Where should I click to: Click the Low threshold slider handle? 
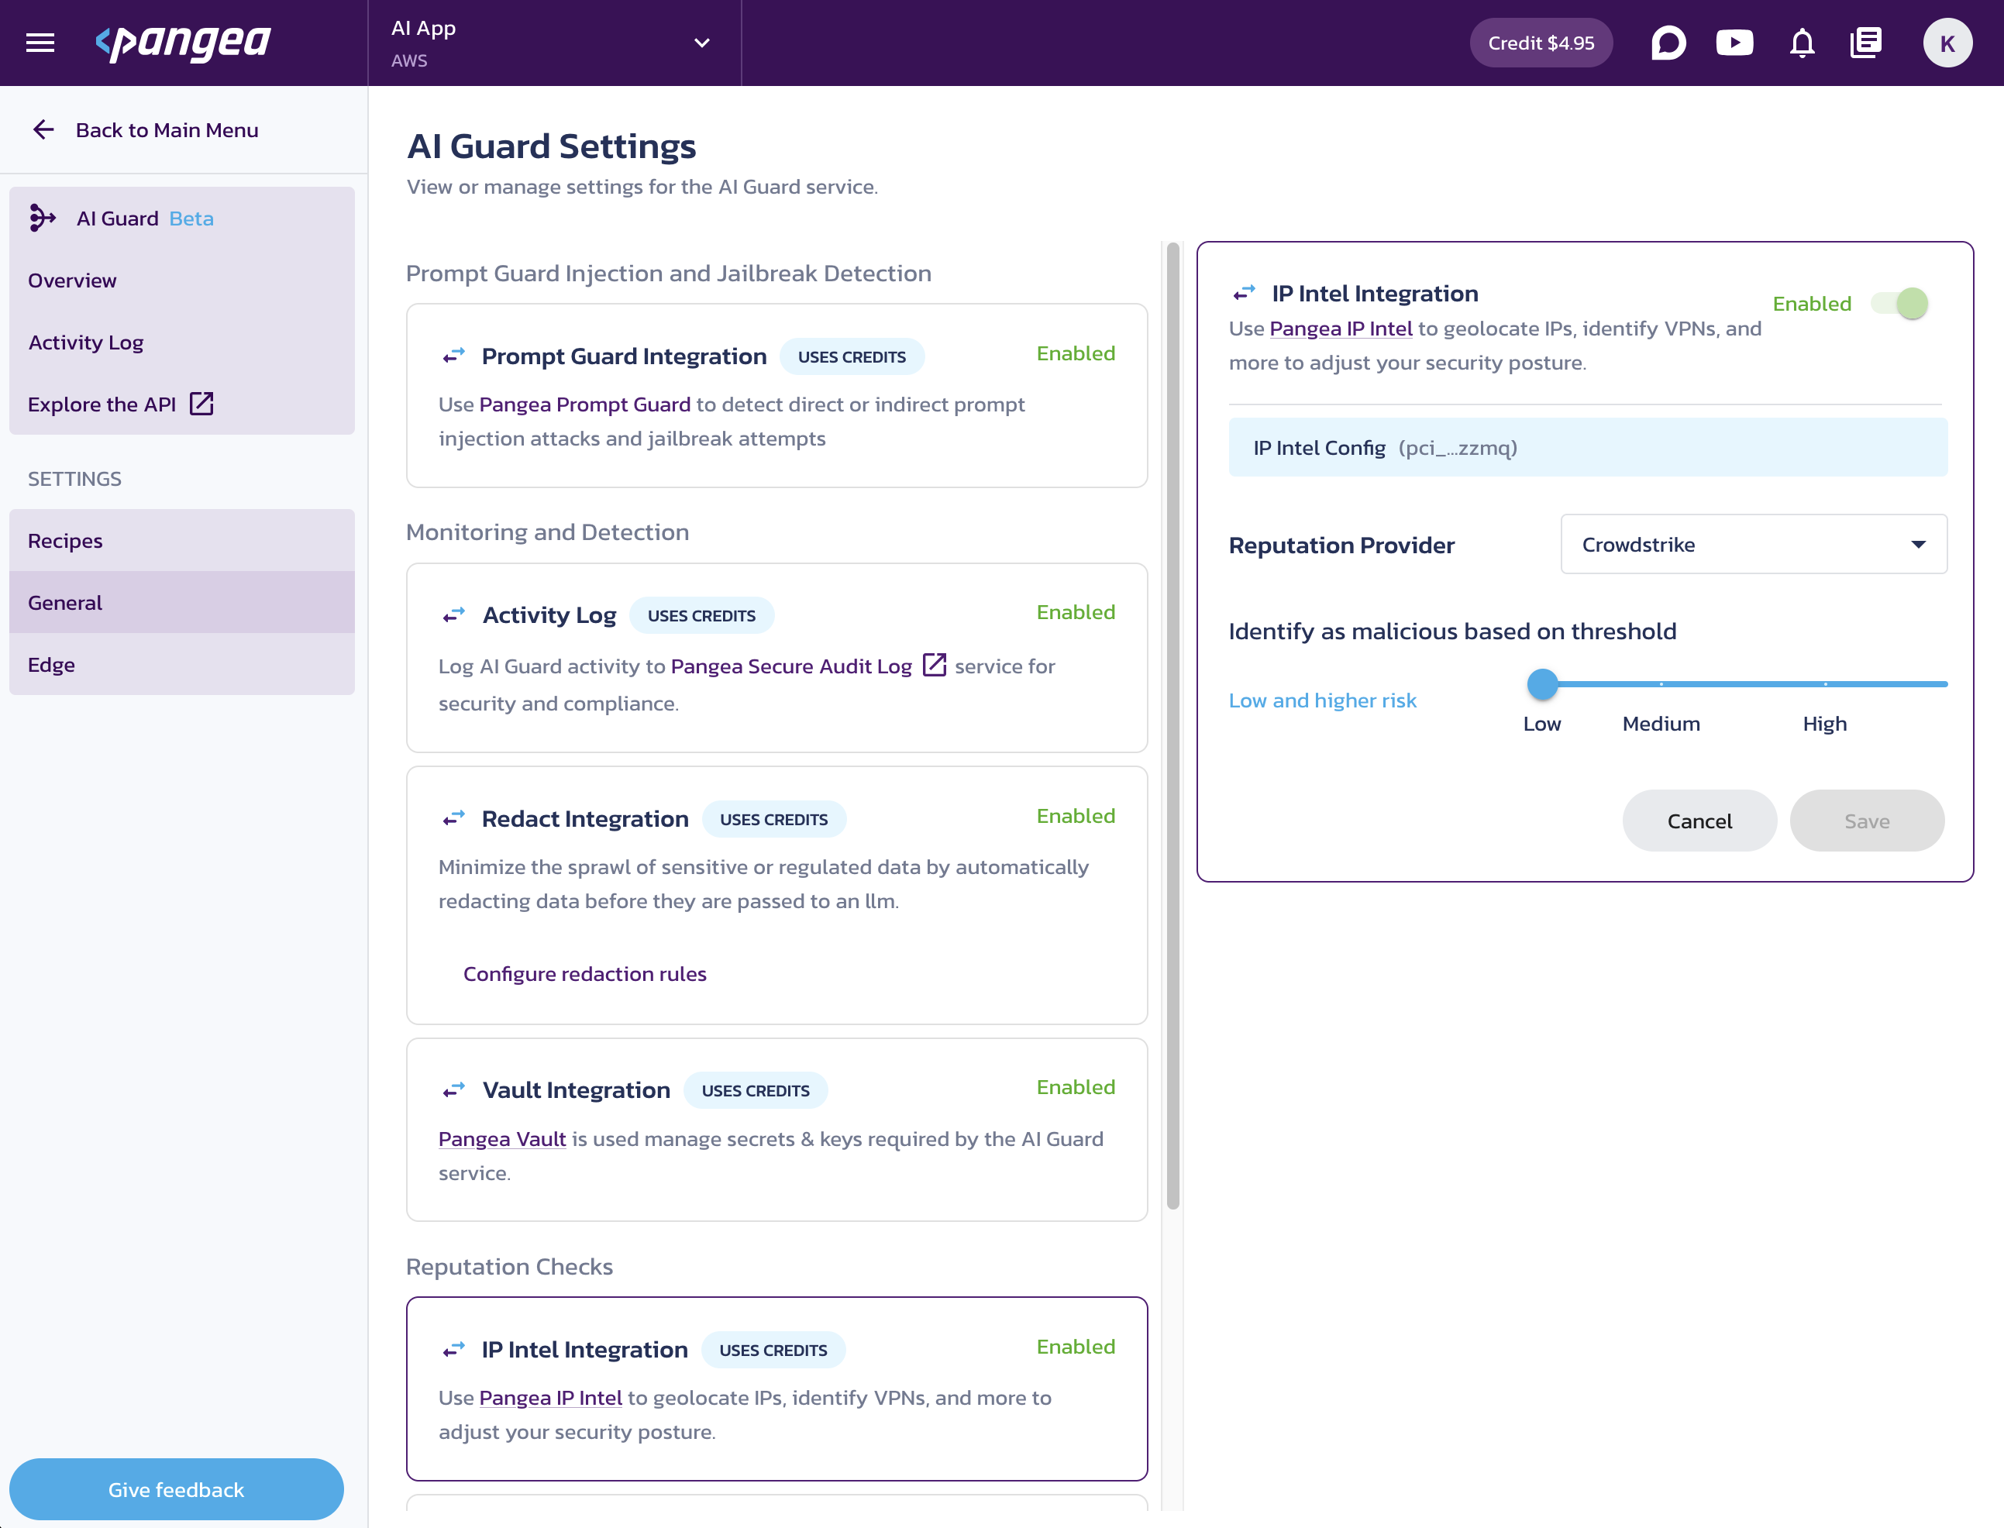[x=1541, y=684]
